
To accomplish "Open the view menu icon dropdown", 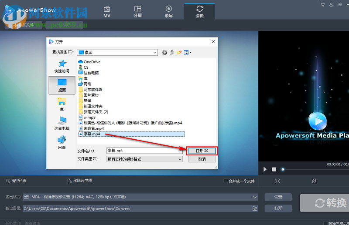I will [188, 52].
